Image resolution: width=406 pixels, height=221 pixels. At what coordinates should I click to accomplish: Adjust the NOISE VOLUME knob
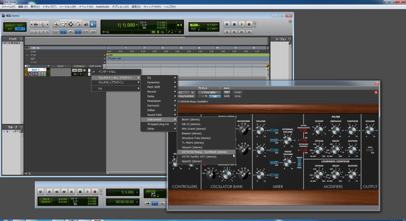(288, 163)
